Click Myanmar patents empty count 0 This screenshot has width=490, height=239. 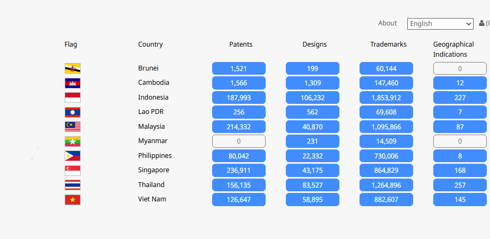[239, 141]
